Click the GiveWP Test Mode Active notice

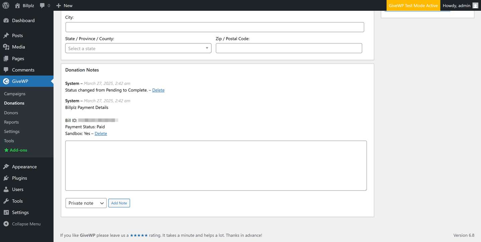[x=413, y=5]
